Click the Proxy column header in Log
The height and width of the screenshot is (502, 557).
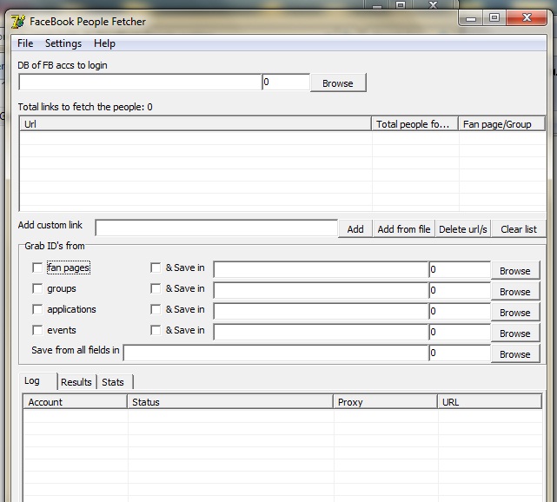(x=386, y=402)
